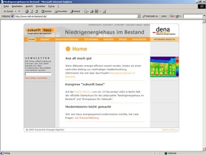Click the dena logo
The image size is (206, 155).
tap(164, 31)
